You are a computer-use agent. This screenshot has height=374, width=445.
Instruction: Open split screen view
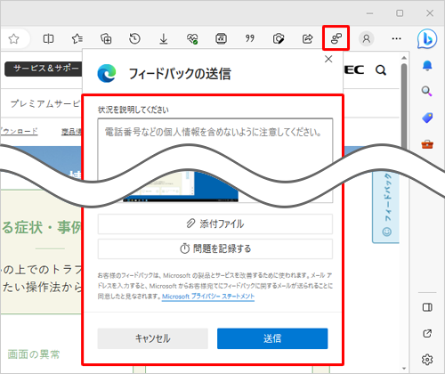coord(48,39)
